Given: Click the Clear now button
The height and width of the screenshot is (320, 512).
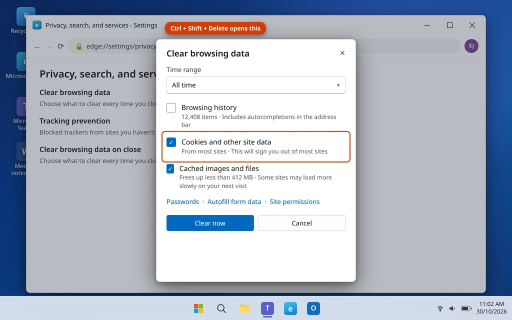Looking at the screenshot, I should point(210,223).
